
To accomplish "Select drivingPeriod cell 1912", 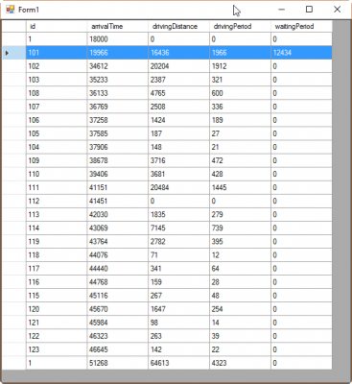I will 241,66.
